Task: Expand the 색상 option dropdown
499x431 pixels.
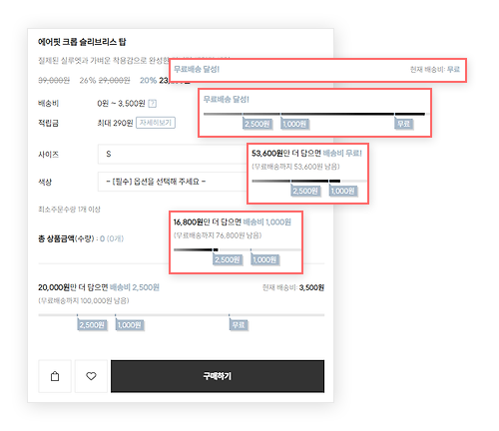Action: [173, 182]
